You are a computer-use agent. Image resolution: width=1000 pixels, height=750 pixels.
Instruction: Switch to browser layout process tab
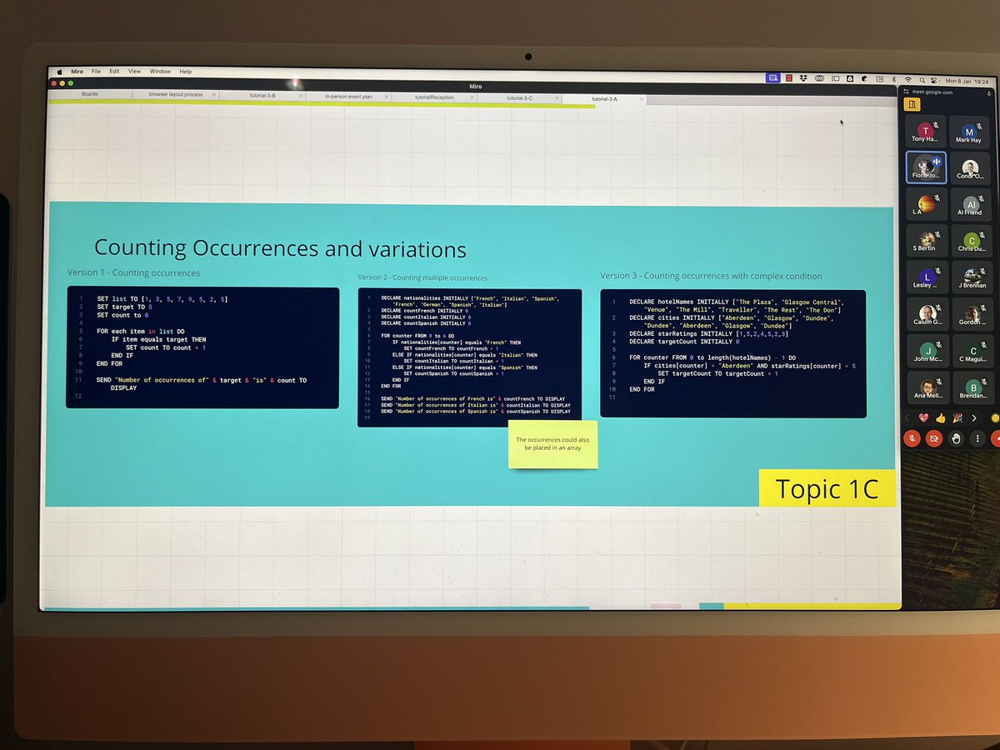click(x=175, y=95)
